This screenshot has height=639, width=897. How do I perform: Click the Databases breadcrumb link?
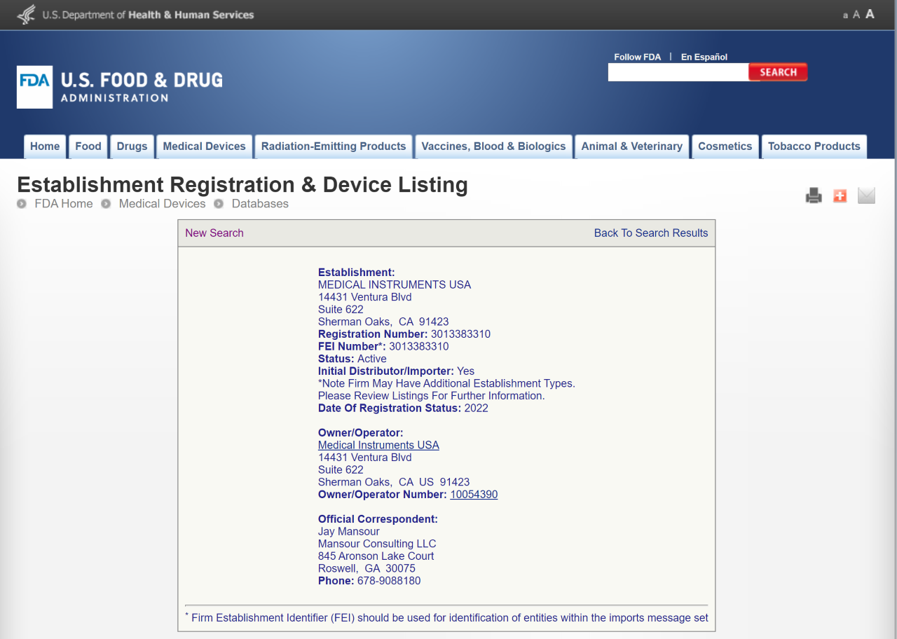[260, 204]
